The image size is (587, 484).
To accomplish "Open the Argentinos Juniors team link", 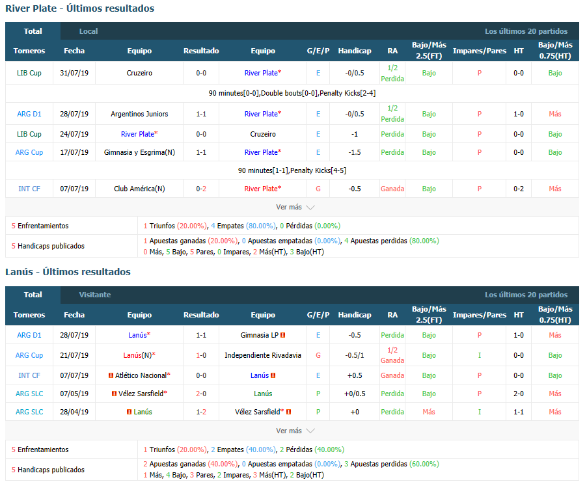I will pos(139,114).
